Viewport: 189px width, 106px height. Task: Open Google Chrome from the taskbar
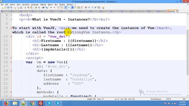32,103
